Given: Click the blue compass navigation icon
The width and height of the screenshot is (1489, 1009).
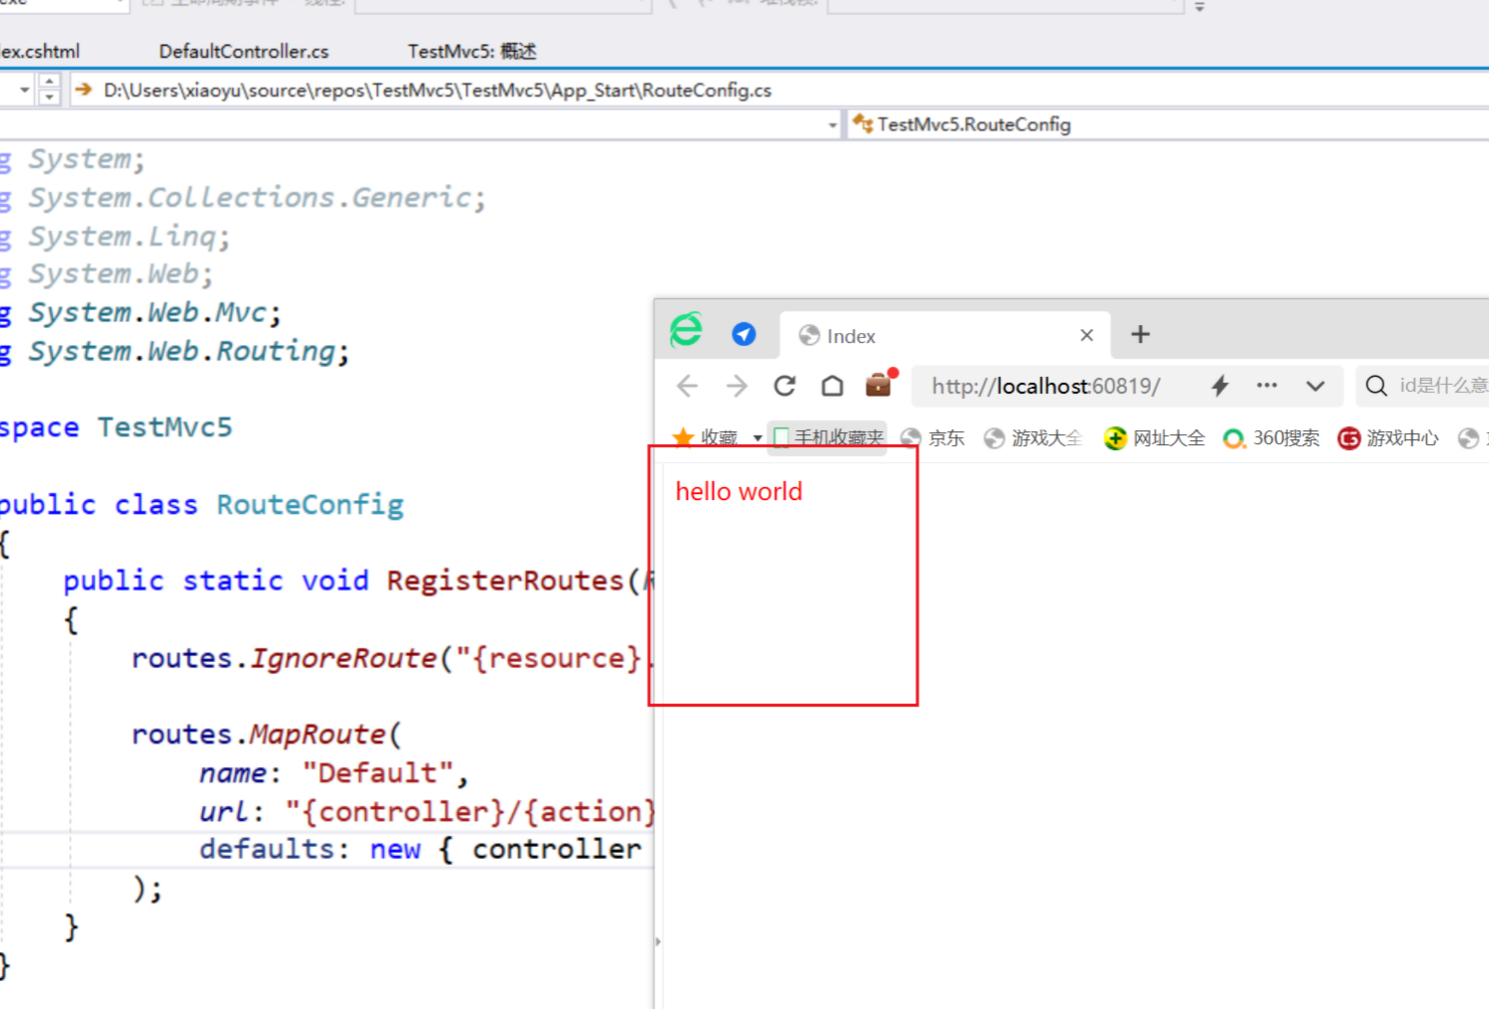Looking at the screenshot, I should 744,334.
